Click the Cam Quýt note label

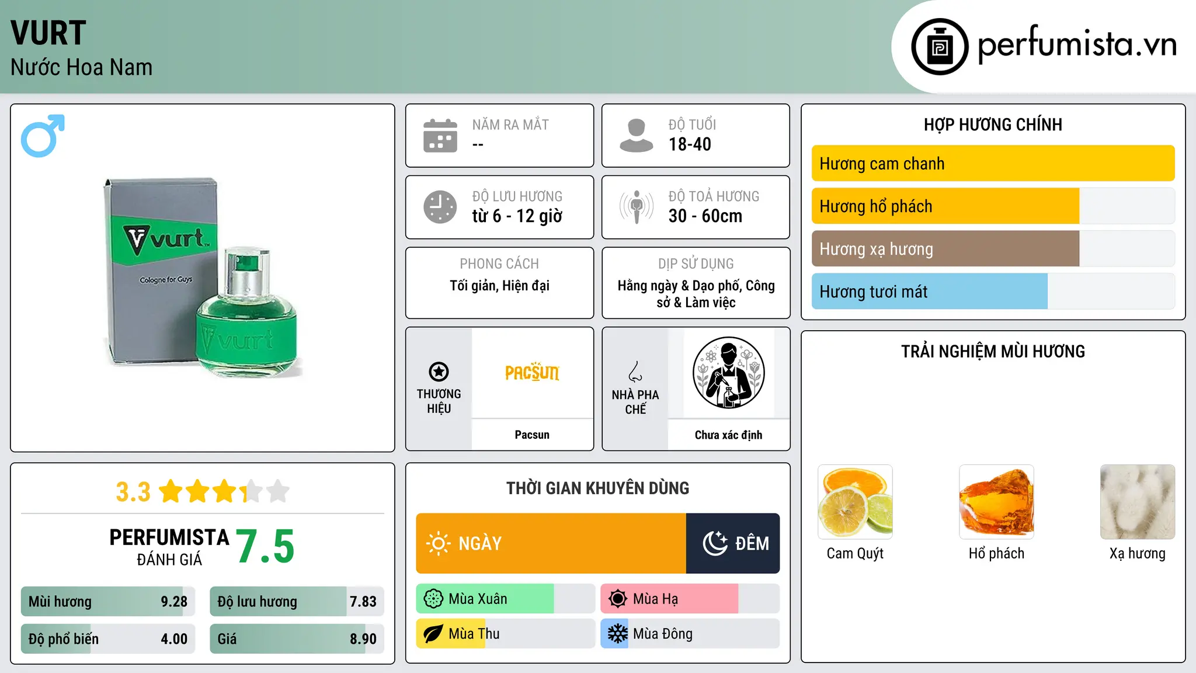coord(855,553)
